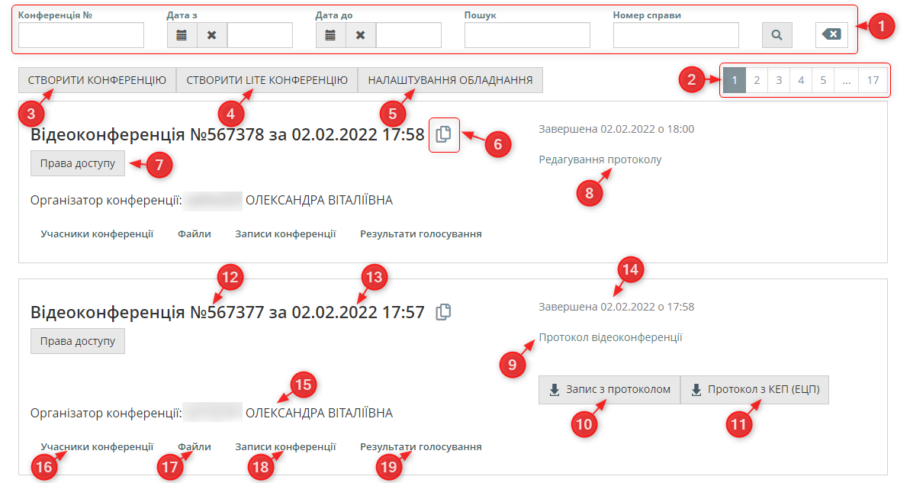Viewport: 910px width, 483px height.
Task: Go to page 17 in pagination
Action: click(x=873, y=80)
